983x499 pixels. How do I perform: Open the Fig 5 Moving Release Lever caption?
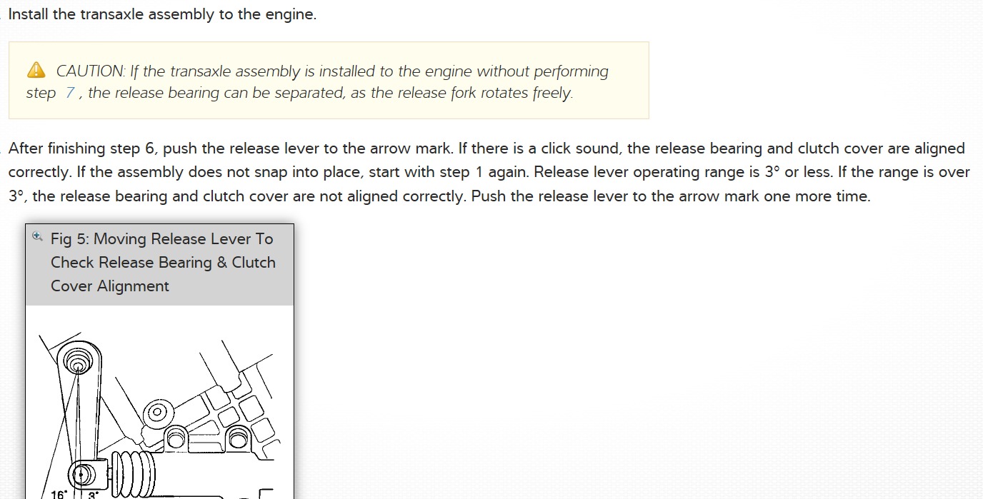click(x=162, y=262)
